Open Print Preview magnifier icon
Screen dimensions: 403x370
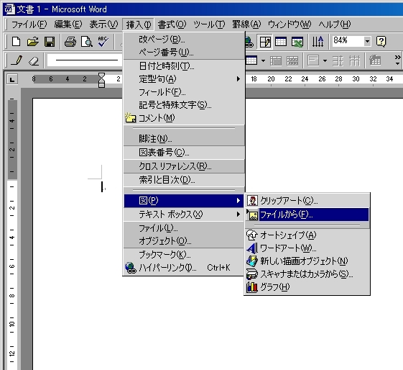click(87, 42)
